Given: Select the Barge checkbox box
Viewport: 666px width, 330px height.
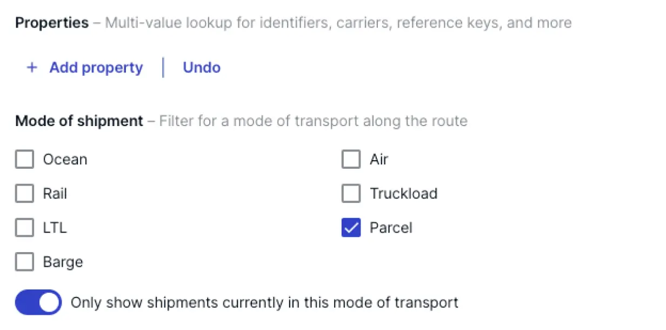Looking at the screenshot, I should point(24,262).
